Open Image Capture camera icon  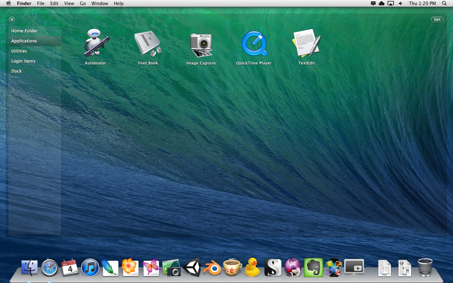pos(201,45)
